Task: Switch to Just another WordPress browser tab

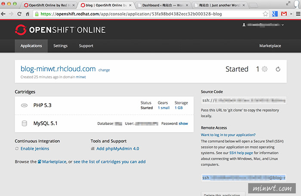Action: [x=219, y=5]
